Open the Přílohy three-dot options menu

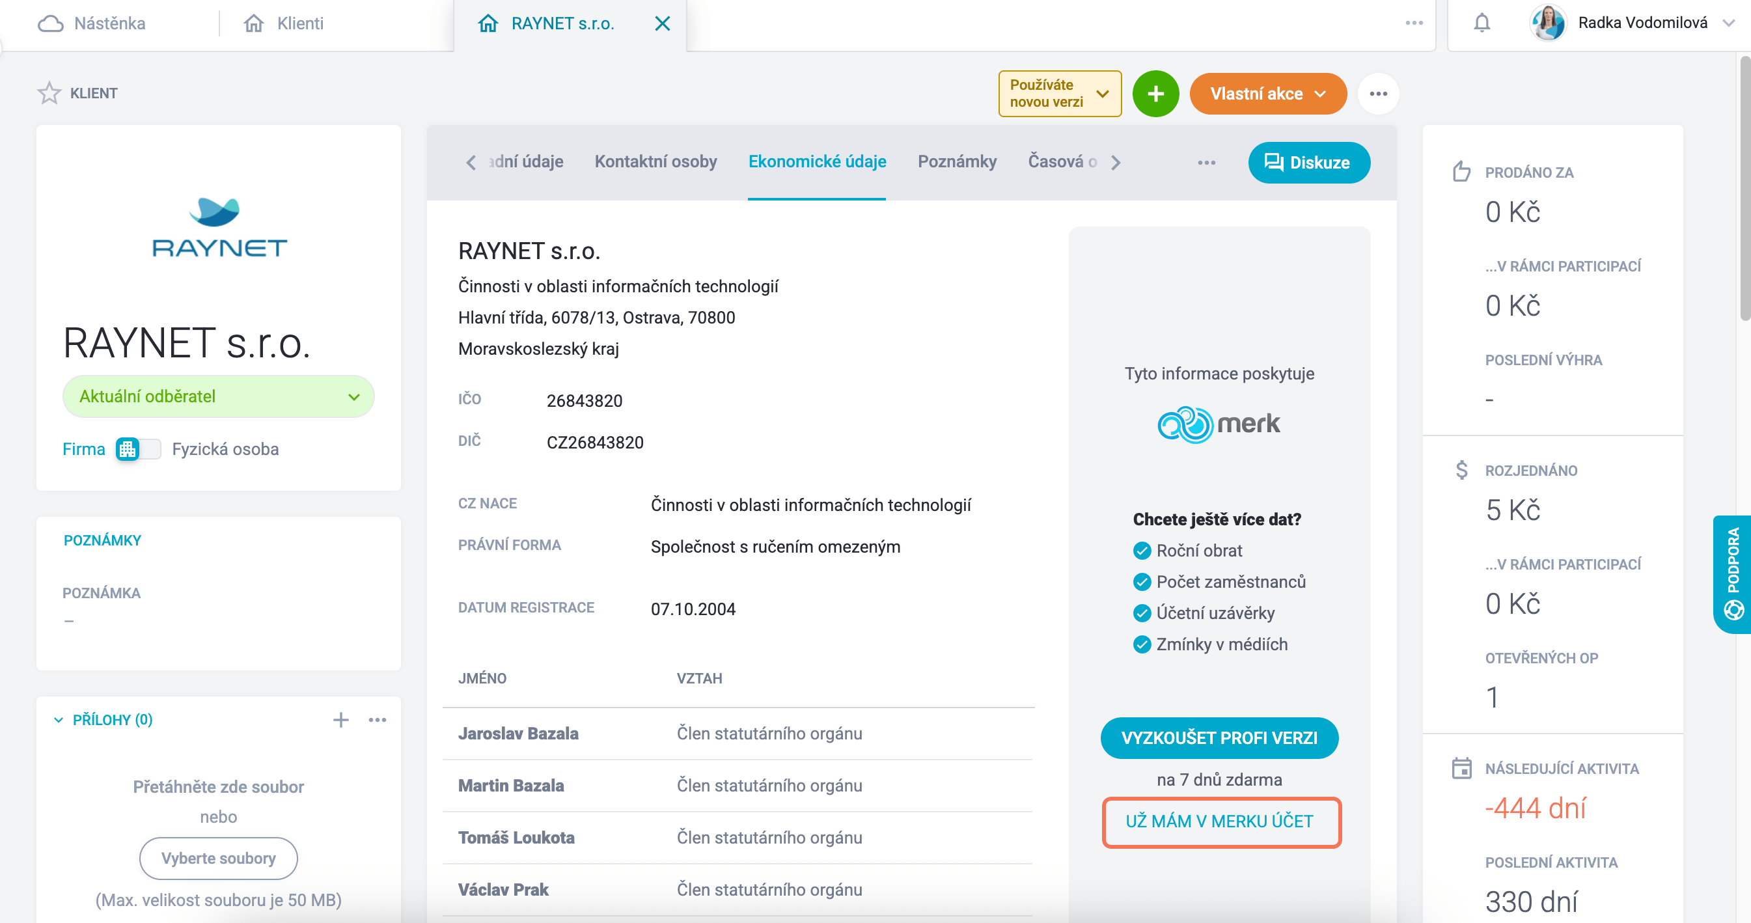click(x=378, y=720)
